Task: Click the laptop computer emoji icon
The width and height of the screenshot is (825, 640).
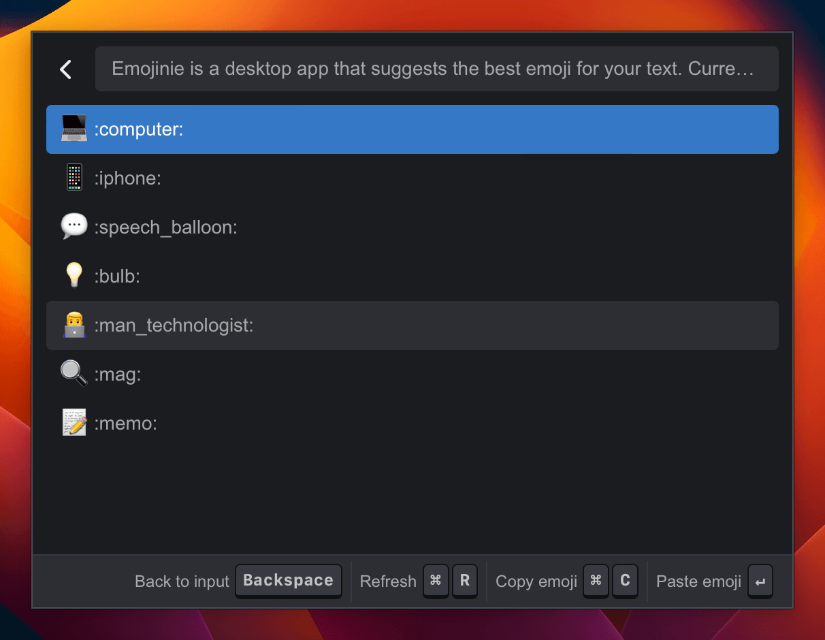Action: [x=74, y=129]
